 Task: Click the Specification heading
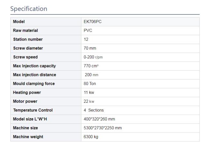click(29, 9)
